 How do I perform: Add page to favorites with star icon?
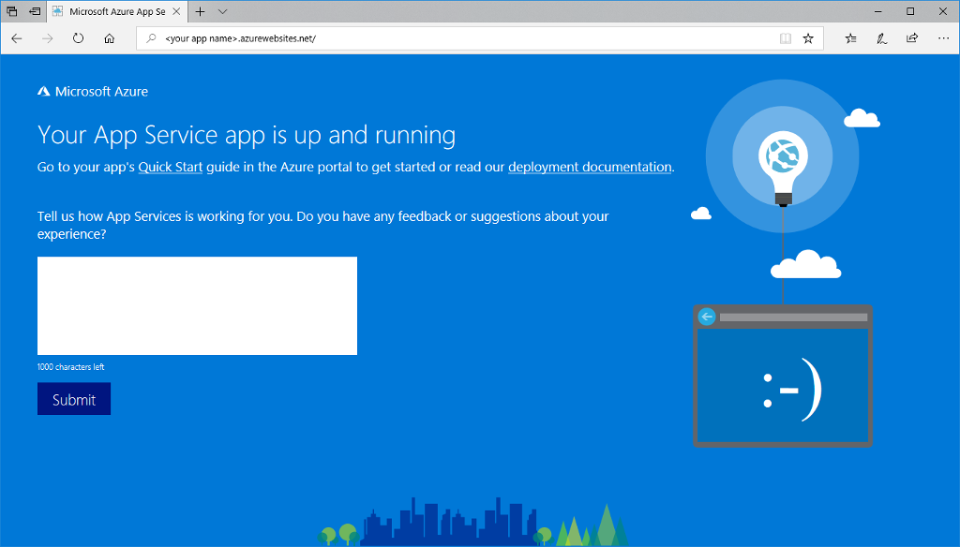808,38
